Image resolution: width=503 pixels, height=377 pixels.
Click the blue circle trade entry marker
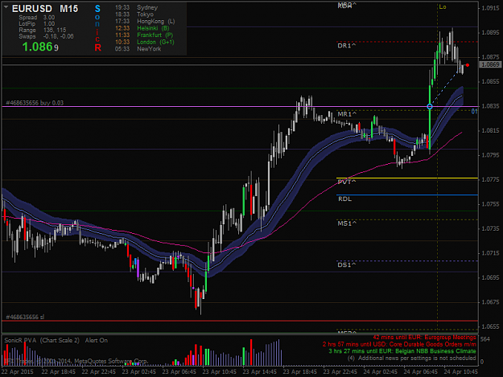430,107
